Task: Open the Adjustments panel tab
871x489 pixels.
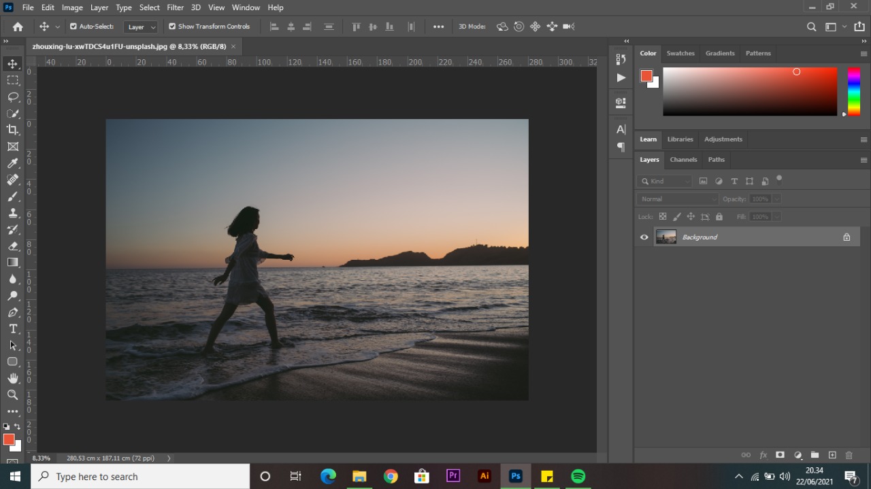Action: pos(723,139)
